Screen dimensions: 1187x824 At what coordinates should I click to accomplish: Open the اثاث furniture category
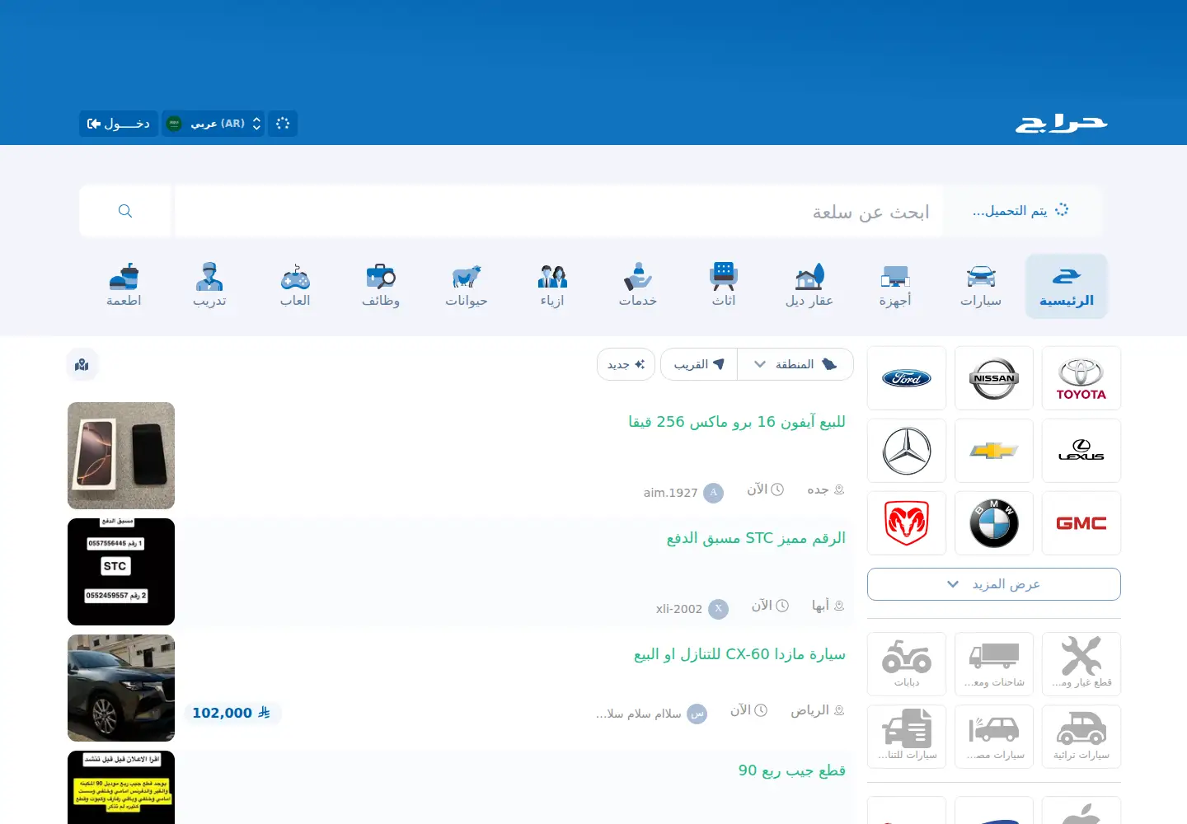724,286
